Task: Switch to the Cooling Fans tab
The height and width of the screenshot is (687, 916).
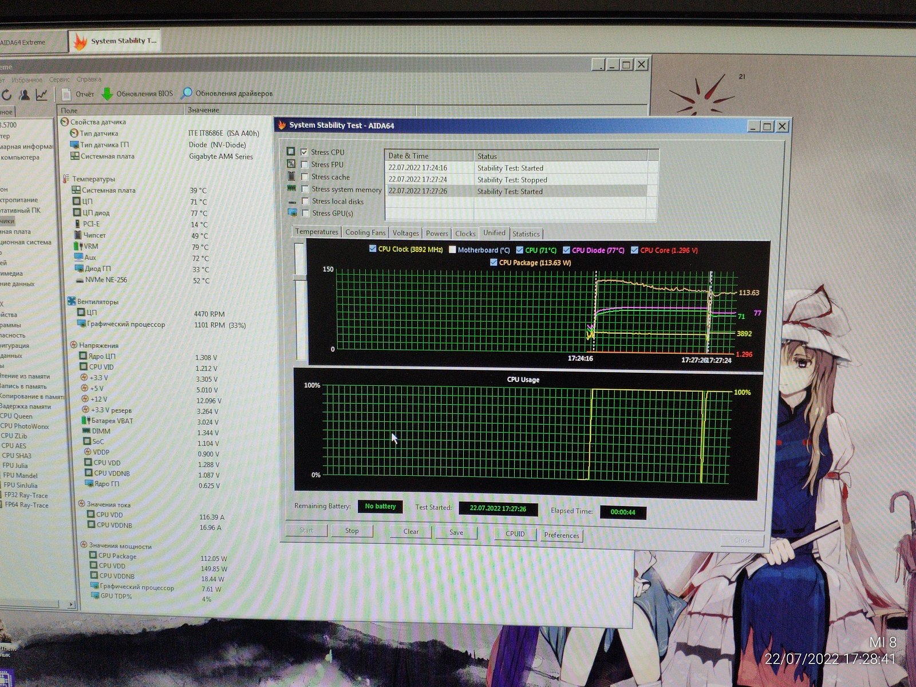Action: tap(365, 232)
